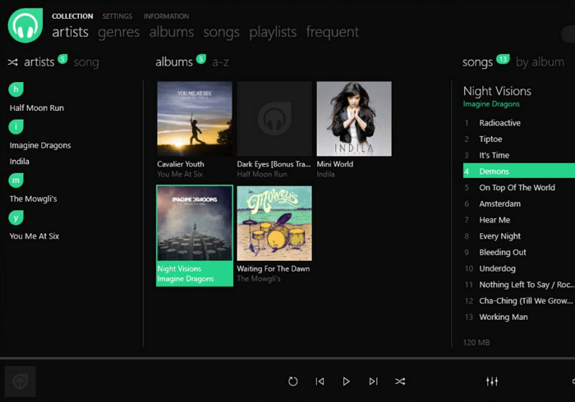The width and height of the screenshot is (575, 402).
Task: Open the Cavalier Youth album cover
Action: tap(192, 118)
